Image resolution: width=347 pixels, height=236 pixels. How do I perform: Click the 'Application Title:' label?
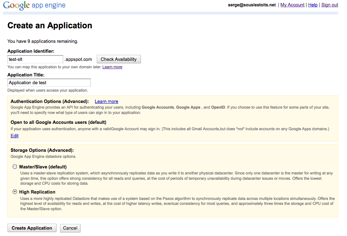point(26,75)
